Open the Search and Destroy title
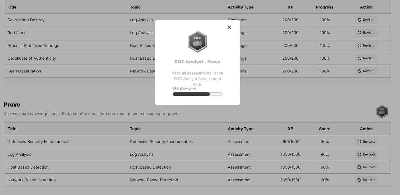Image resolution: width=400 pixels, height=195 pixels. (x=26, y=20)
